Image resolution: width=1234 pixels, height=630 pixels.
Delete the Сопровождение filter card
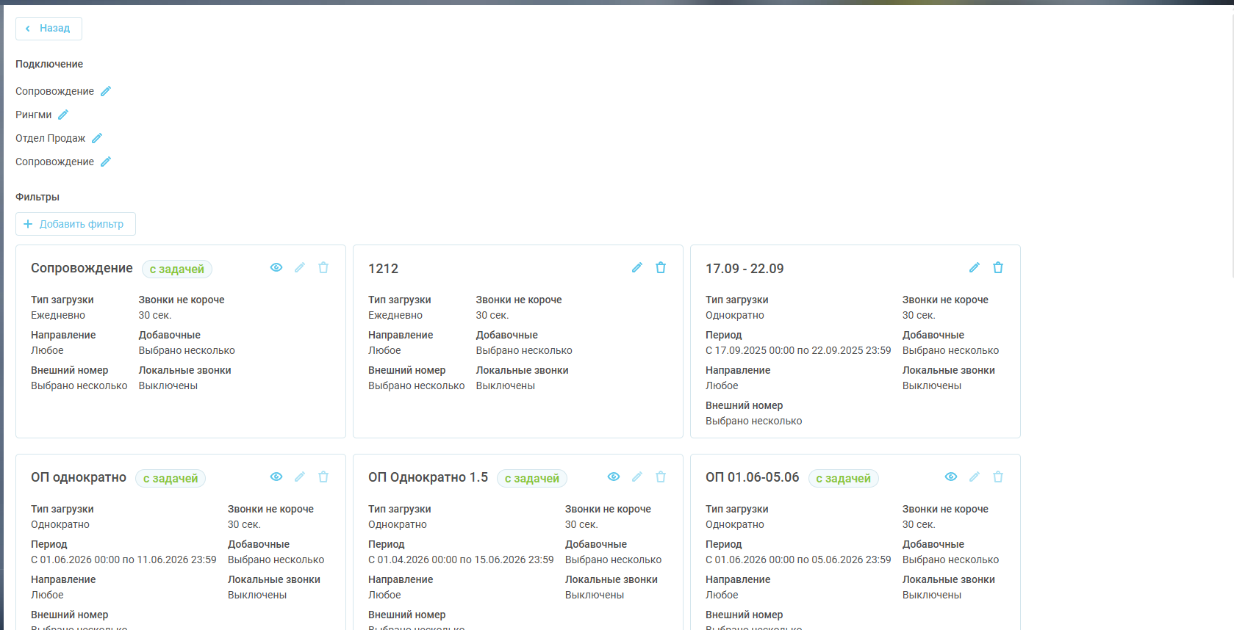tap(323, 267)
